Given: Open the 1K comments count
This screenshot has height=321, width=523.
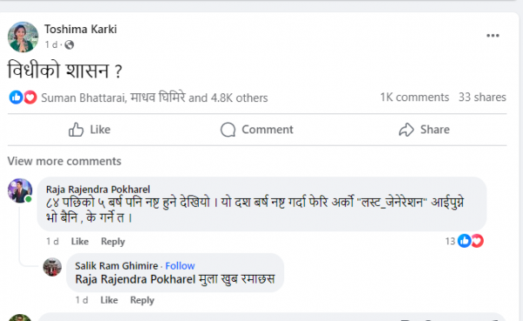Looking at the screenshot, I should 415,97.
